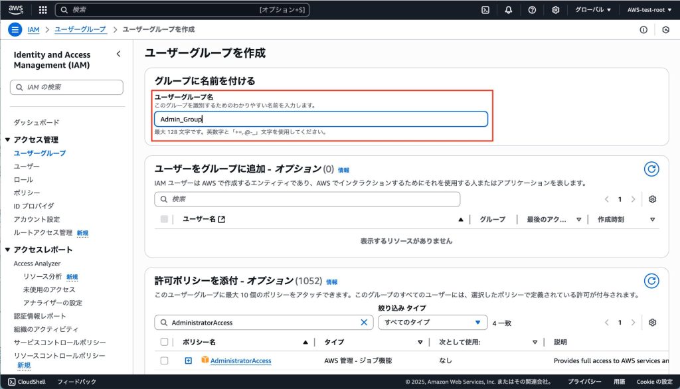680x389 pixels.
Task: Open policies table preferences gear
Action: click(652, 322)
